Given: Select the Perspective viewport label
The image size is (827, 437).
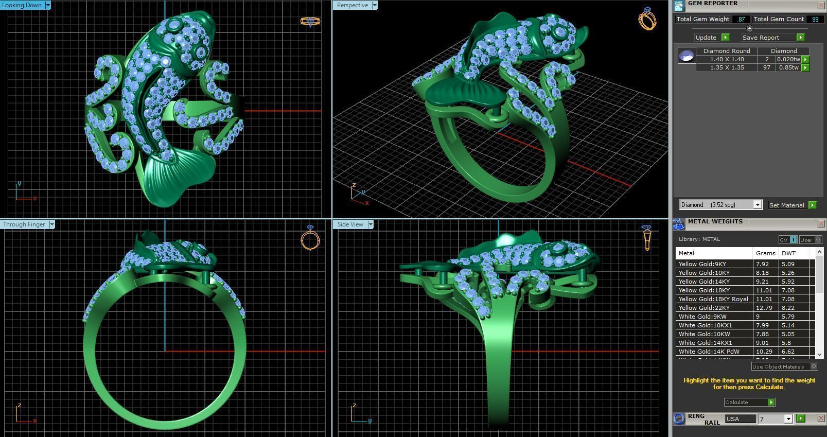Looking at the screenshot, I should coord(352,5).
